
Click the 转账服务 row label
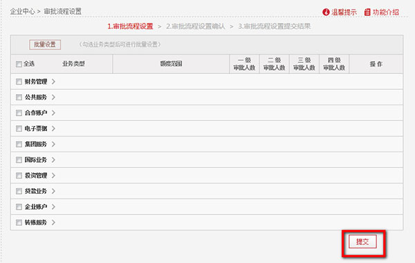[36, 222]
